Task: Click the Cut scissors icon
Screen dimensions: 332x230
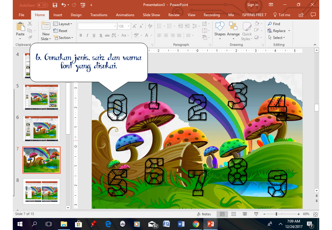Action: click(30, 24)
